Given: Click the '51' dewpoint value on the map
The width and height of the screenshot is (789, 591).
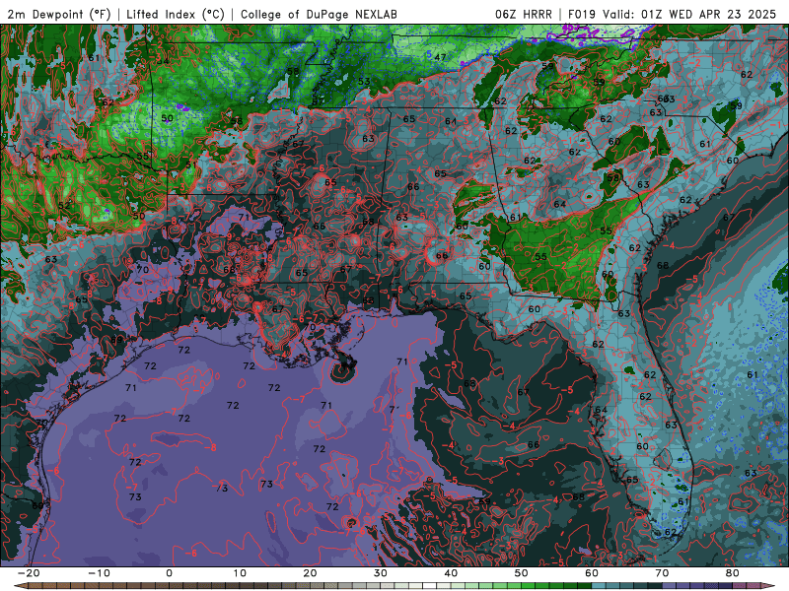Looking at the screenshot, I should [x=190, y=164].
